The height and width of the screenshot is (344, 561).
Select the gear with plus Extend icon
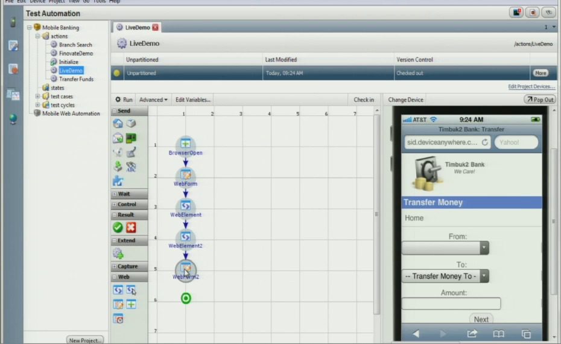tap(118, 253)
